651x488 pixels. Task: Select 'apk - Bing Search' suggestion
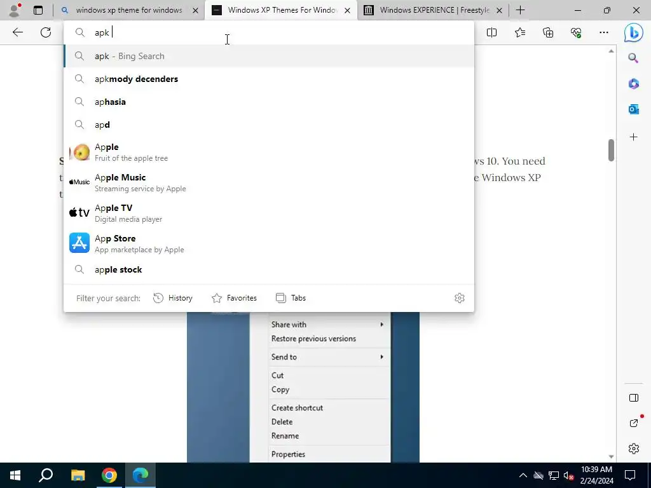coord(269,56)
